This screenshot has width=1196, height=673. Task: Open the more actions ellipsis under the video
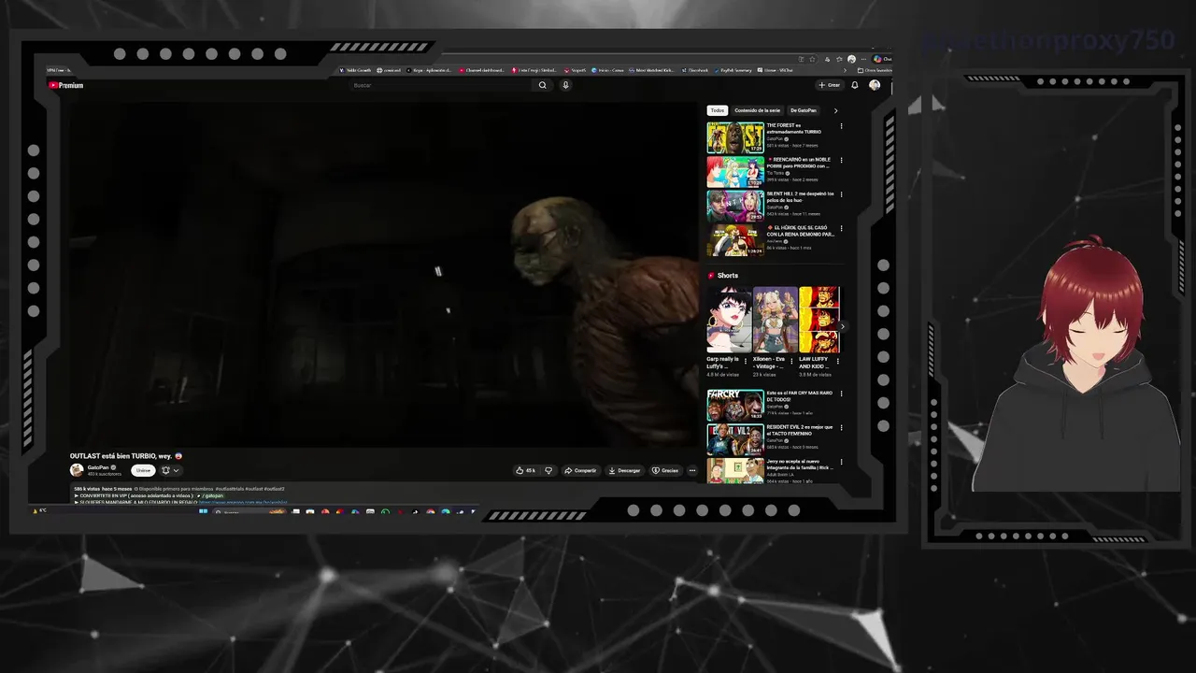click(692, 470)
